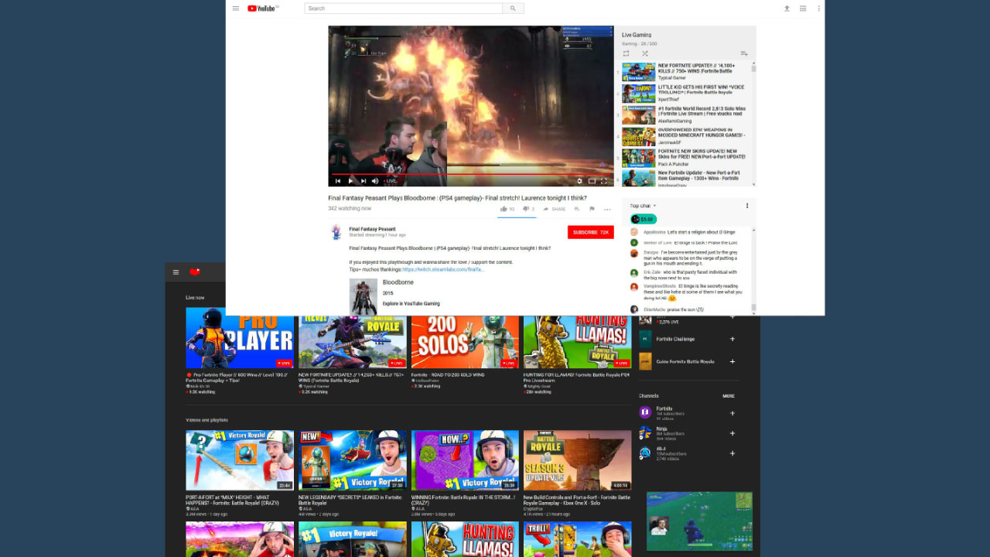Focus the YouTube search box
The height and width of the screenshot is (557, 990).
[404, 9]
